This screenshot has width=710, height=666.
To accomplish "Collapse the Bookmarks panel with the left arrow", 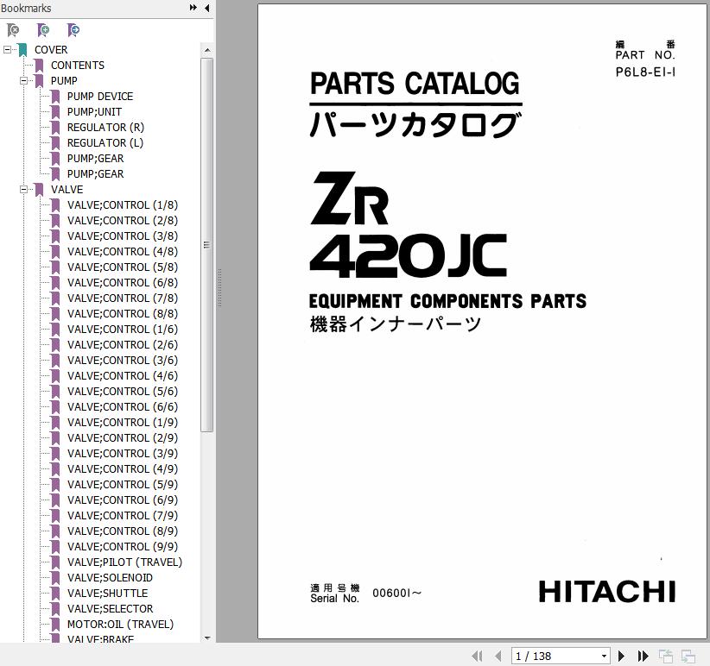I will click(x=207, y=8).
